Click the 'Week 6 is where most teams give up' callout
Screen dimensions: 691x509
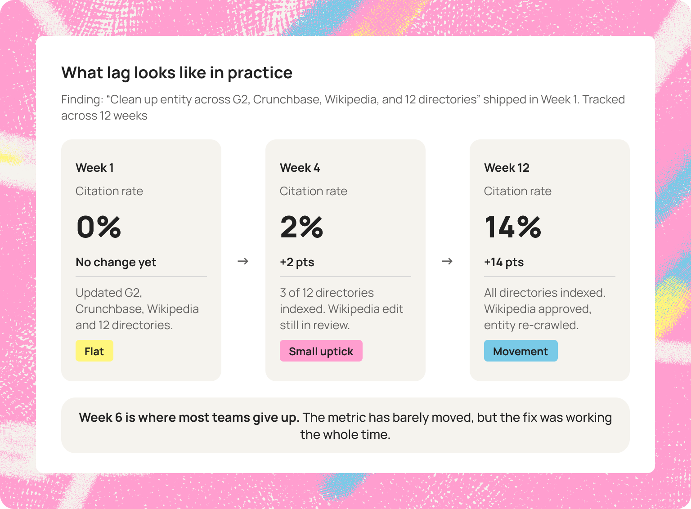pos(345,425)
